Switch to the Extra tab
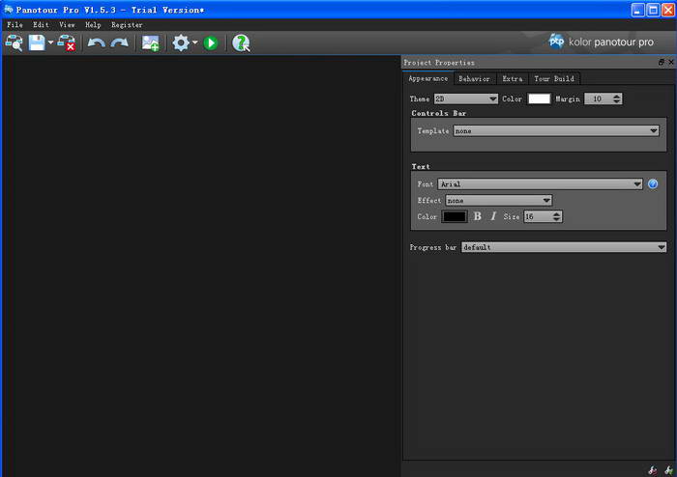Screen dimensions: 677x477 [x=513, y=79]
